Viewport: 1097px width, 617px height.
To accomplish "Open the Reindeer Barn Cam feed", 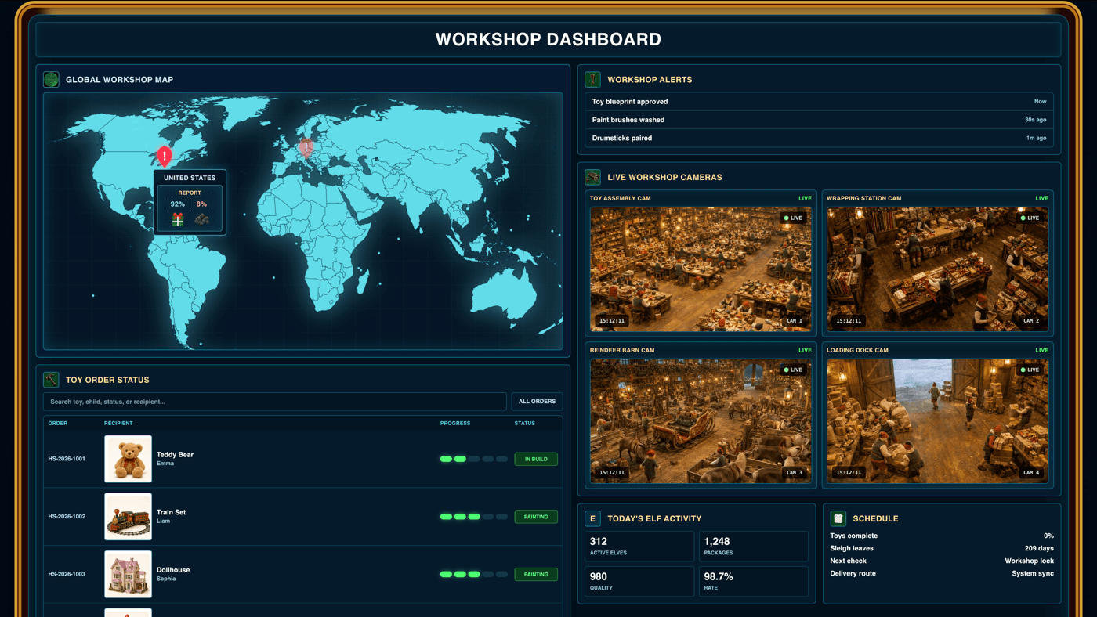I will click(x=701, y=420).
